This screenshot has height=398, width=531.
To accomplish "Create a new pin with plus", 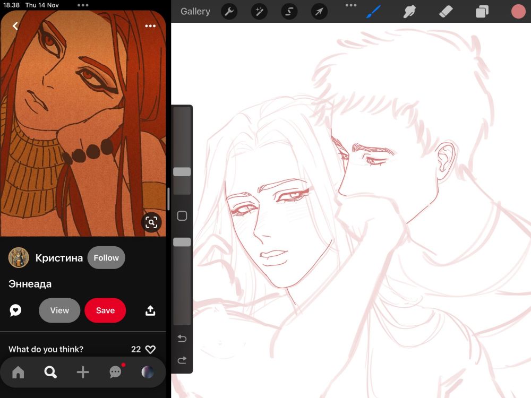I will [83, 373].
